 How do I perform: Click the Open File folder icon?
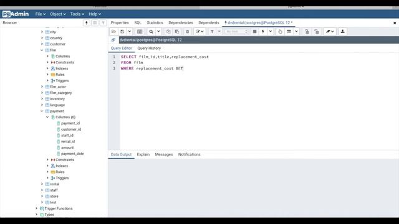click(113, 32)
